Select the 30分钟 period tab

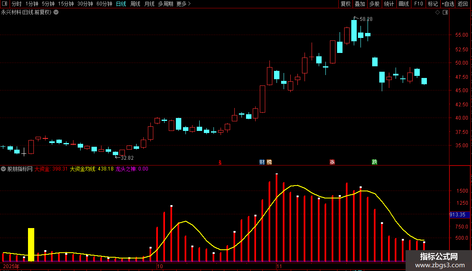(85, 4)
